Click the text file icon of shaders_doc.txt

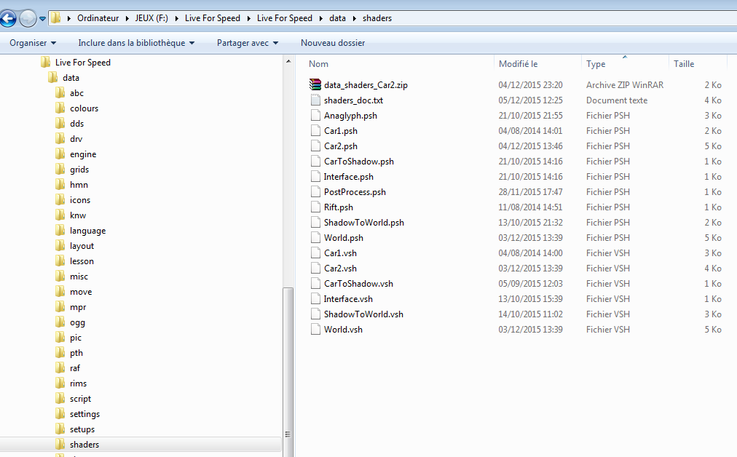click(x=315, y=100)
